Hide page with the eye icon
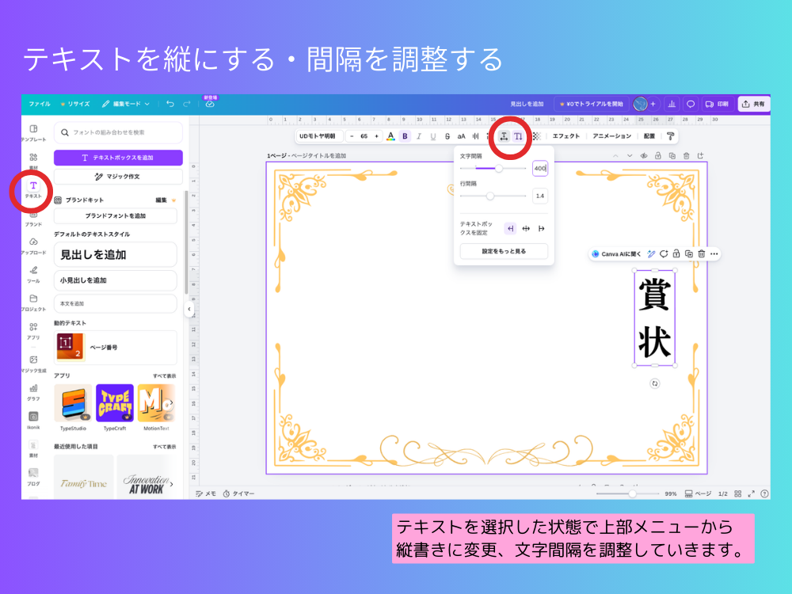The image size is (792, 594). point(643,155)
